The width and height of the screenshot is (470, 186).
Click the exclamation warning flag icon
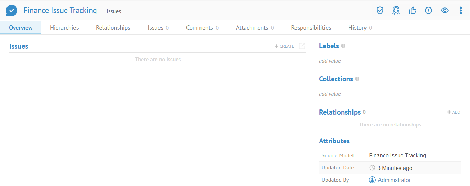428,11
